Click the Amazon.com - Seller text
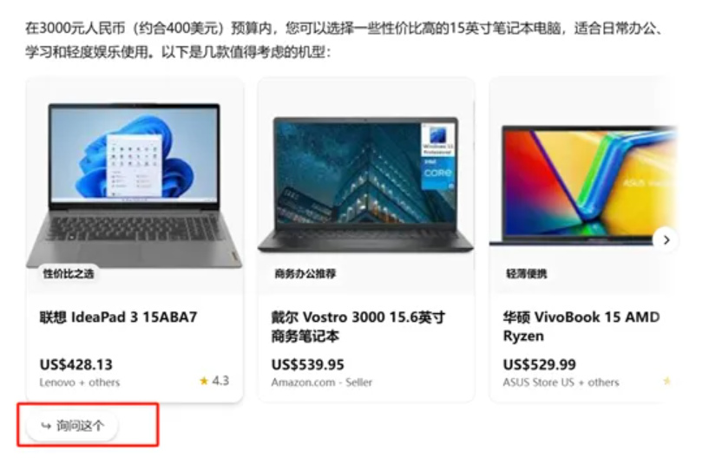This screenshot has height=464, width=709. point(321,382)
